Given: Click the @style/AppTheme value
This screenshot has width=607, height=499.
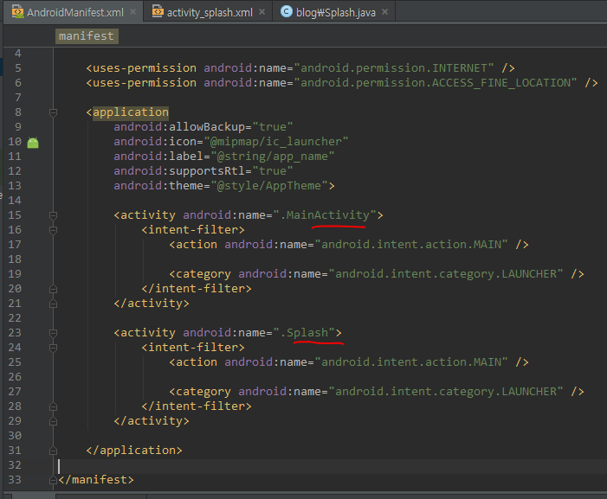Looking at the screenshot, I should [269, 186].
